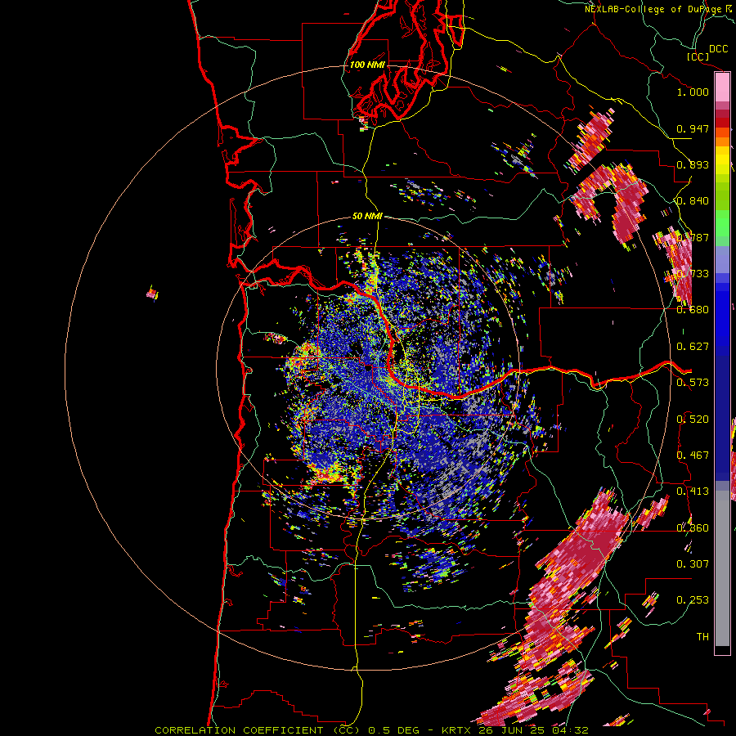The width and height of the screenshot is (736, 736).
Task: Click the 100 NMI range ring label
Action: point(367,65)
